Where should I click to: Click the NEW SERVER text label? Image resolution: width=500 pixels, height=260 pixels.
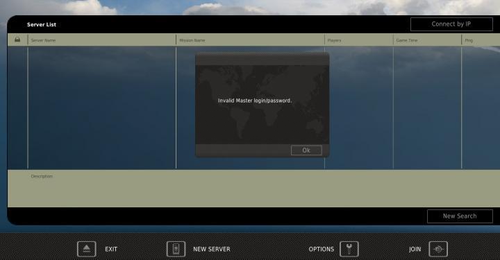pos(212,249)
